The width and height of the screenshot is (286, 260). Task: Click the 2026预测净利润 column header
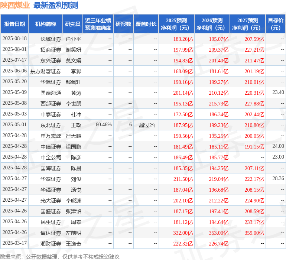[212, 24]
